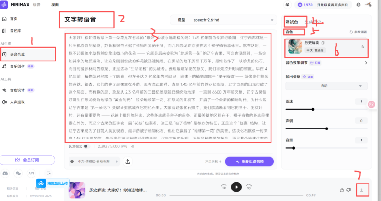
Task: Rewind 10 seconds in the player
Action: point(224,187)
